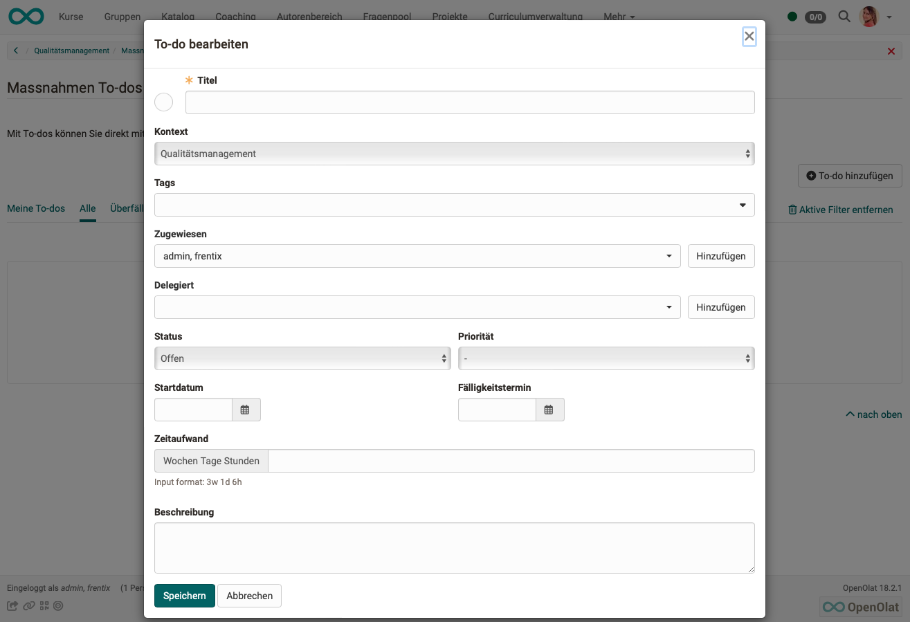Open the Startdatum calendar picker icon
Viewport: 910px width, 622px height.
point(246,410)
